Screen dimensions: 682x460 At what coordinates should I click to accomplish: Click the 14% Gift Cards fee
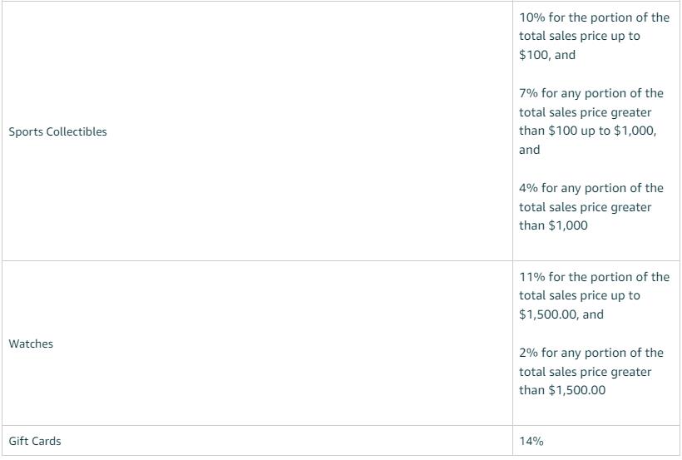click(x=531, y=441)
